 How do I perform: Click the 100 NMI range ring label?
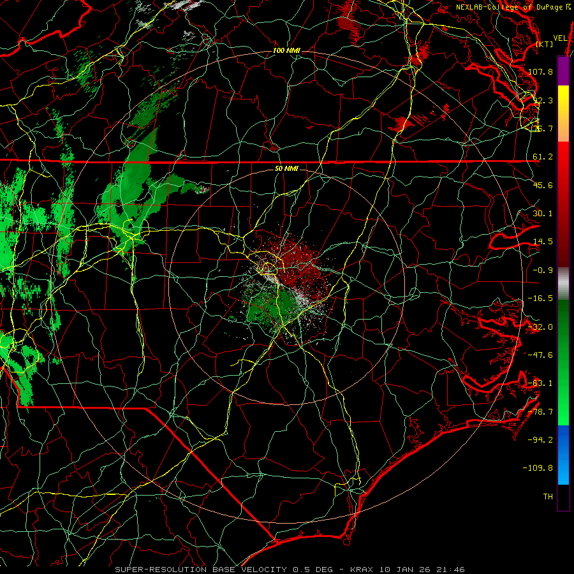click(x=286, y=50)
